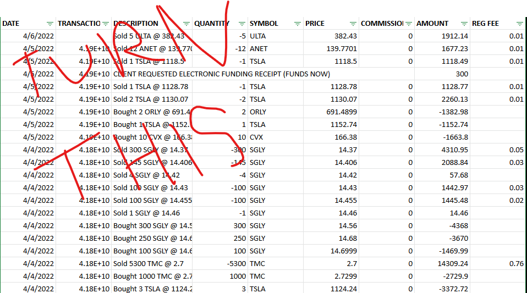Select the REG FEE header cell
The image size is (527, 293).
click(498, 24)
